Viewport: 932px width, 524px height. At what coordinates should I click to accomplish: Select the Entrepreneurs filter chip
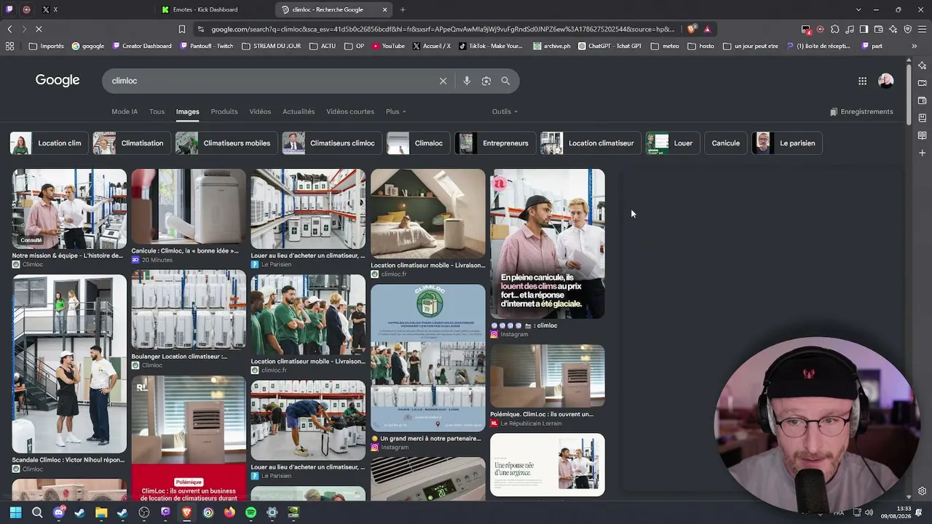[x=496, y=143]
